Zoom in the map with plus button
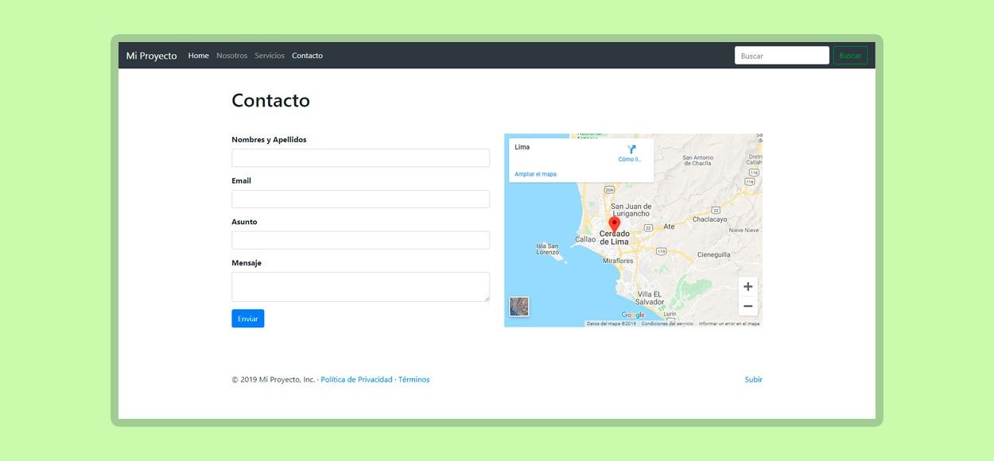 (x=747, y=287)
